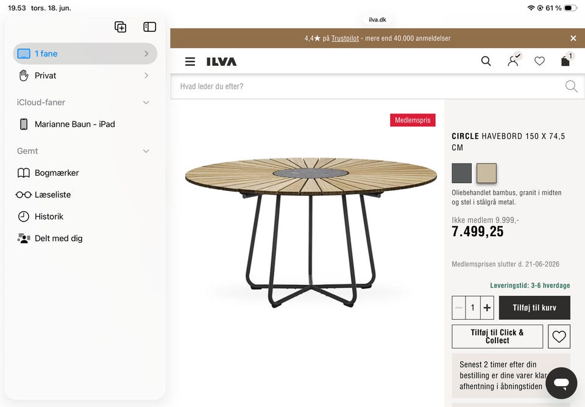Select the 1 fane tab group
This screenshot has width=585, height=407.
pyautogui.click(x=85, y=54)
